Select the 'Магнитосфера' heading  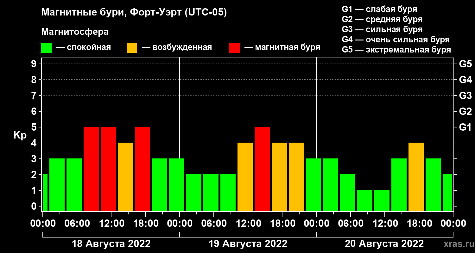[x=75, y=32]
